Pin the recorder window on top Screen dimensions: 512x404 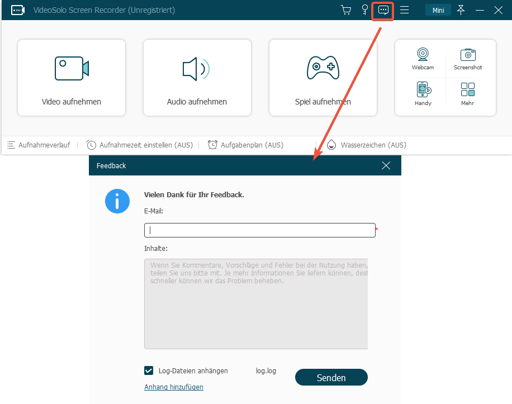pos(461,10)
